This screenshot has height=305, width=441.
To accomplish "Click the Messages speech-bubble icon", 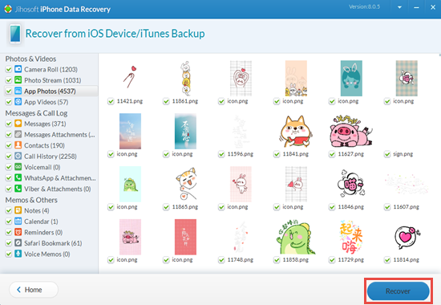I will pyautogui.click(x=18, y=124).
